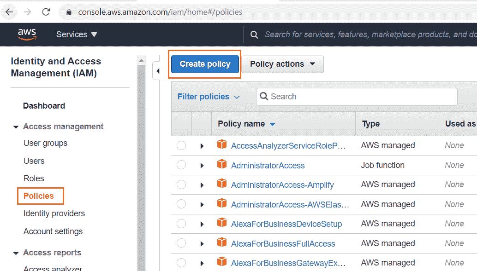Click the AdministratorAccess-AWSElas… policy cube icon

222,203
